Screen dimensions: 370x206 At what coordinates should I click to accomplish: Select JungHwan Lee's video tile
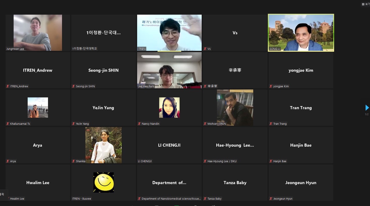point(38,33)
